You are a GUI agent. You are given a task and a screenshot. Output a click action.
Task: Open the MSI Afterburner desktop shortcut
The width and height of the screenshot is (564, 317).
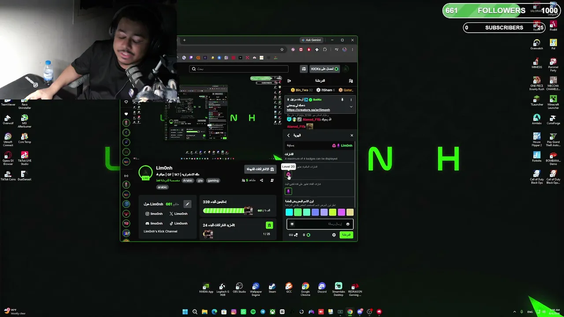click(x=25, y=121)
